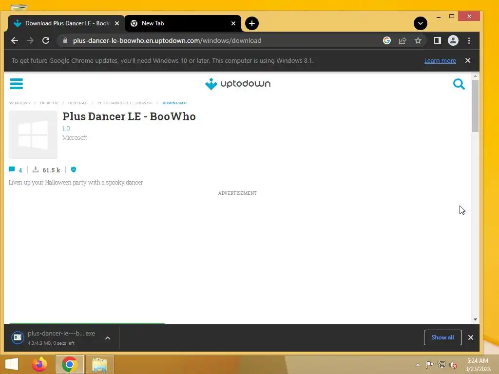Click the address bar URL field
Screen dimensions: 499x374
(x=220, y=41)
